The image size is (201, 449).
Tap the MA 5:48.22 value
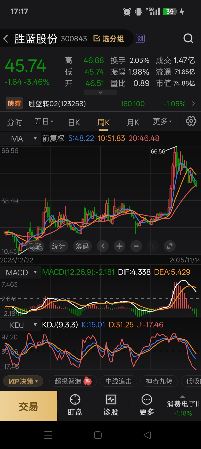point(81,138)
